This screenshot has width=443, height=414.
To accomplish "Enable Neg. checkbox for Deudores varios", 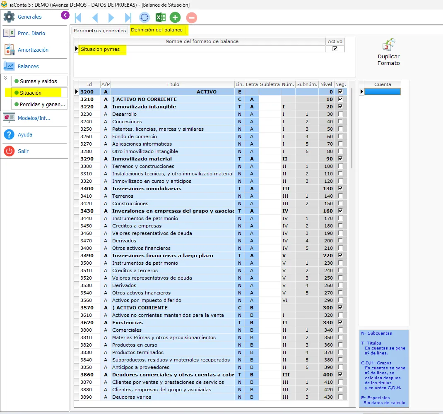I will (x=340, y=397).
